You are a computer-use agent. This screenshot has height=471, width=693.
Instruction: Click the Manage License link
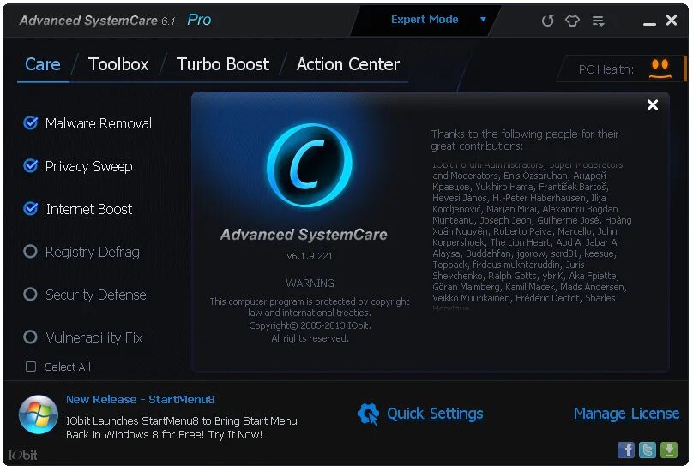pos(627,414)
